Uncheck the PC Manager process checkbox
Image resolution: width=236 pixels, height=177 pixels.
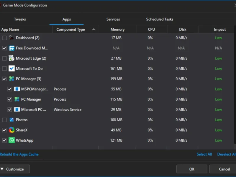(10, 99)
